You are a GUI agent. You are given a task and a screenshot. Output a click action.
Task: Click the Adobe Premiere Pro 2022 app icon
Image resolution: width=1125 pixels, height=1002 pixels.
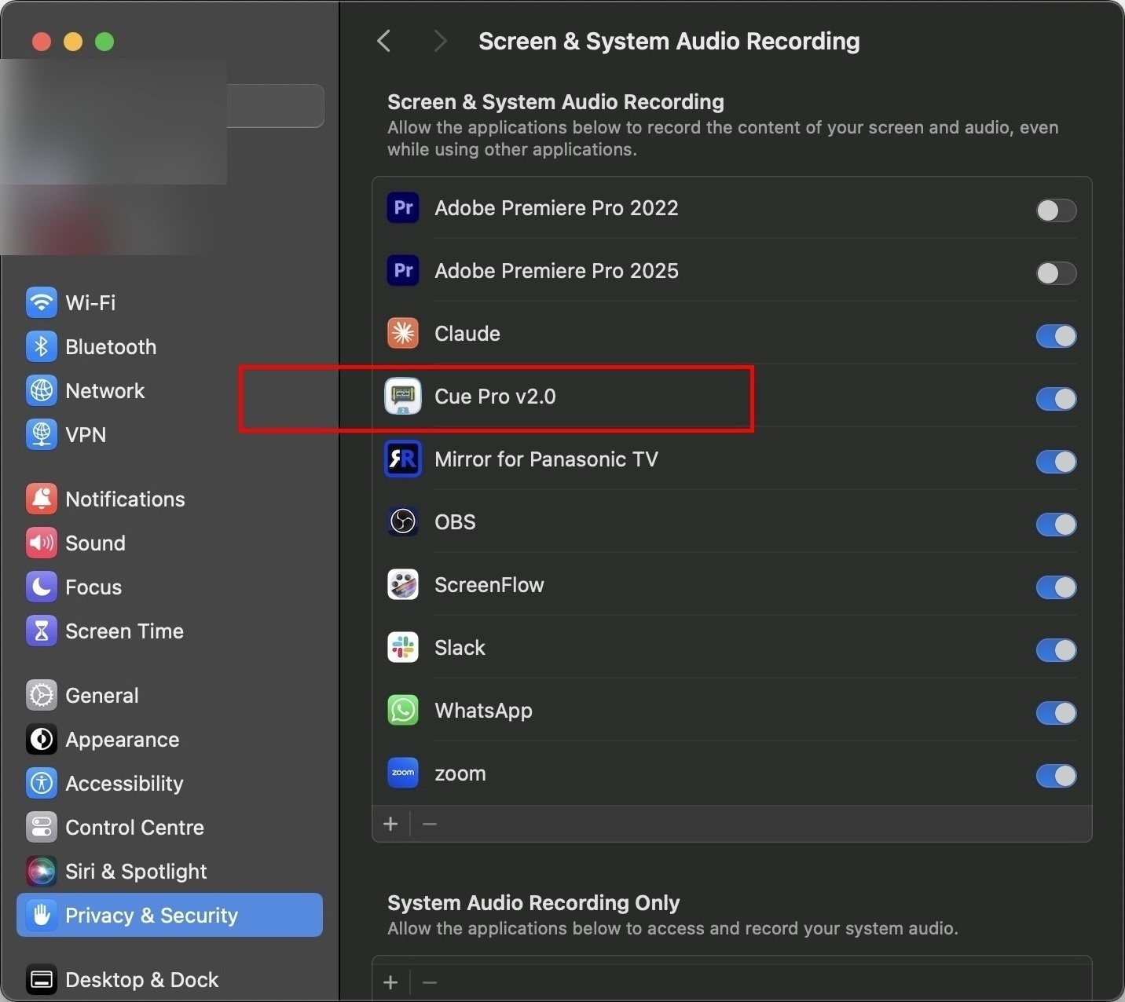[x=403, y=208]
